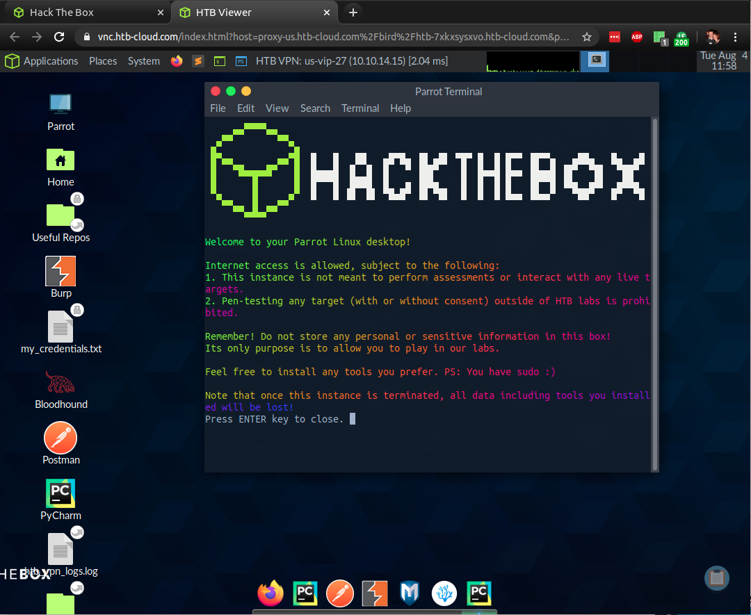Open the white coral icon in the dock
The height and width of the screenshot is (615, 751).
444,593
